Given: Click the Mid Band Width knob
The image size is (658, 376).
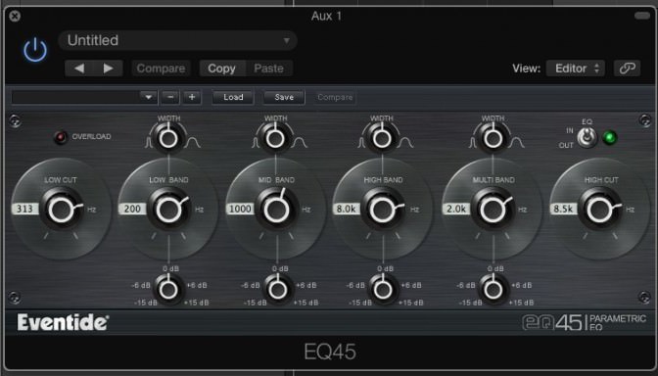Looking at the screenshot, I should coord(276,138).
